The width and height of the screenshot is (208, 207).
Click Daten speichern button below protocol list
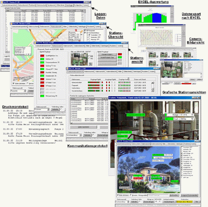tap(84, 127)
